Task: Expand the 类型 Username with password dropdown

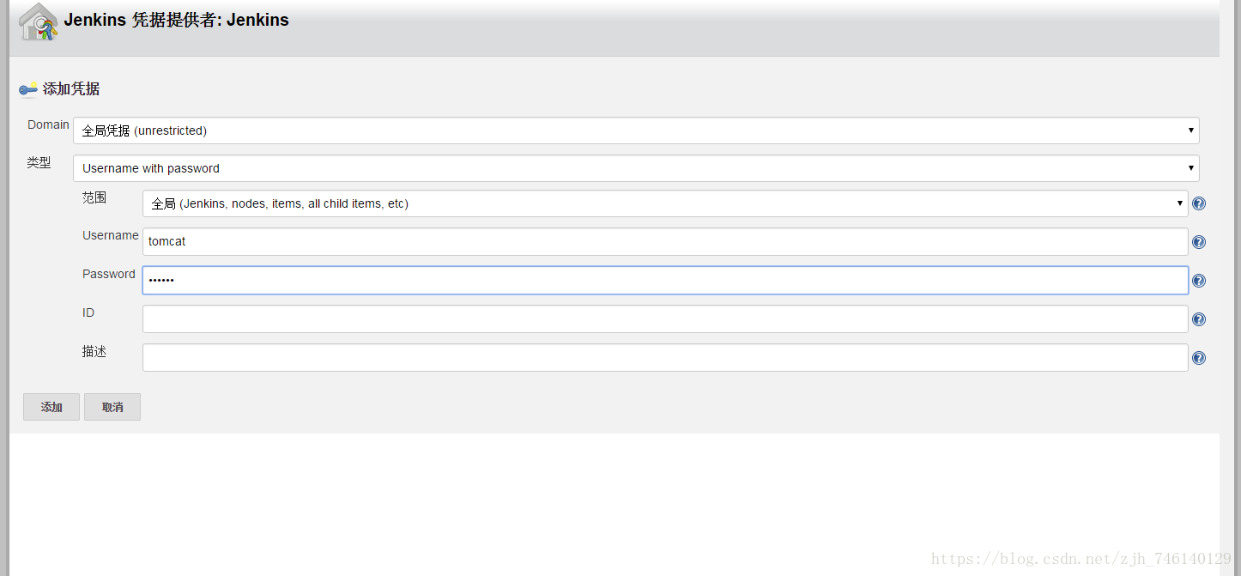Action: point(636,168)
